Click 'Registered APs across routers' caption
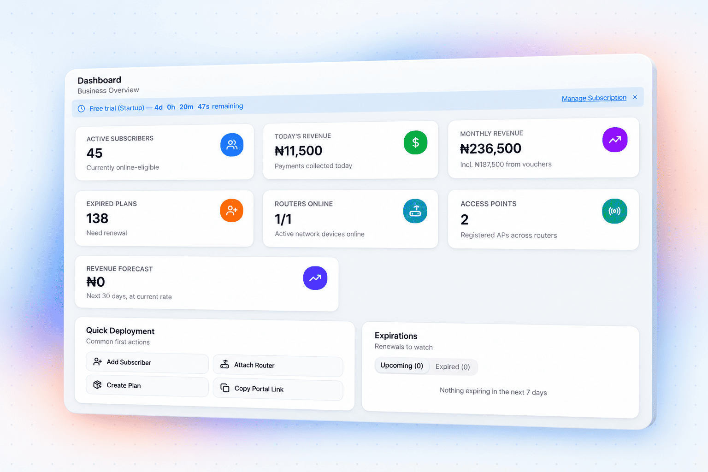708x472 pixels. pos(509,236)
